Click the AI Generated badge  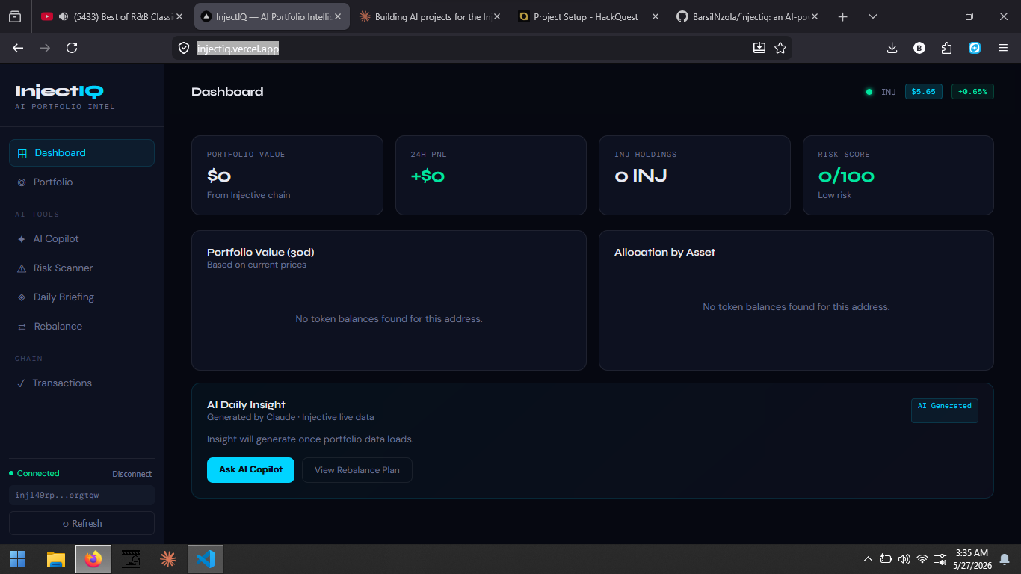point(945,410)
